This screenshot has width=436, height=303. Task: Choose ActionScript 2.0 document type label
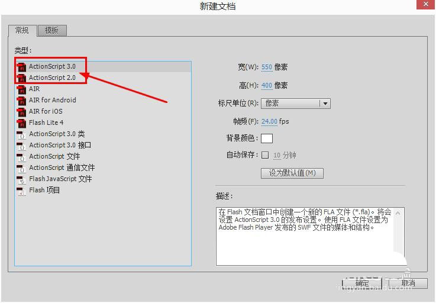tap(52, 78)
